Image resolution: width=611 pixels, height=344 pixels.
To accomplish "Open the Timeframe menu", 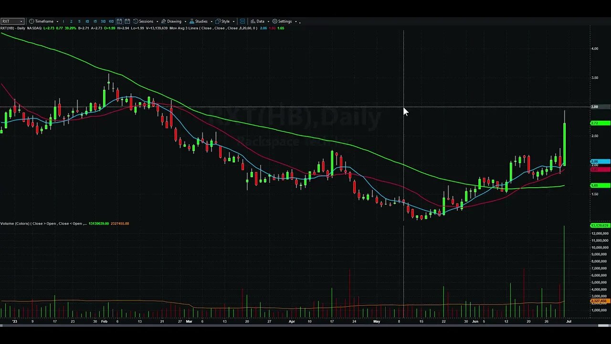I will [x=44, y=21].
